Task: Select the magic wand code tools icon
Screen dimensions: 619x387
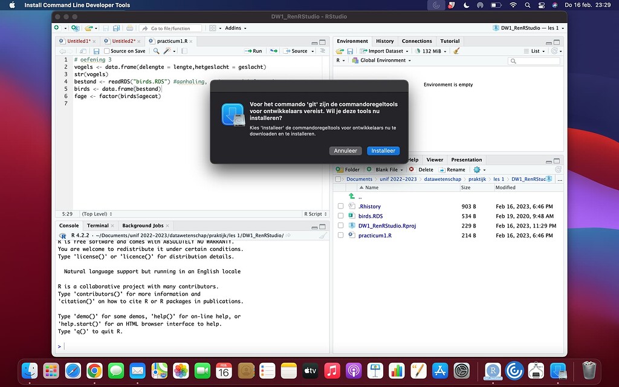Action: 167,51
